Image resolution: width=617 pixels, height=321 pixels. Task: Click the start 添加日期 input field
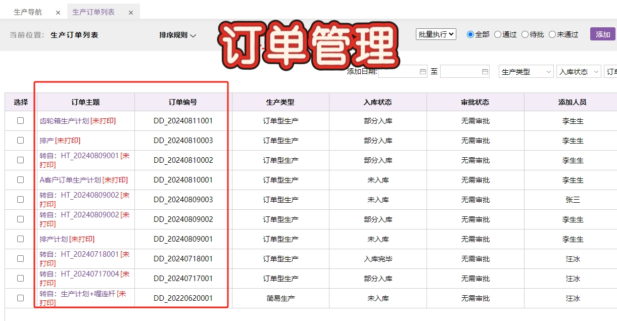tap(403, 72)
